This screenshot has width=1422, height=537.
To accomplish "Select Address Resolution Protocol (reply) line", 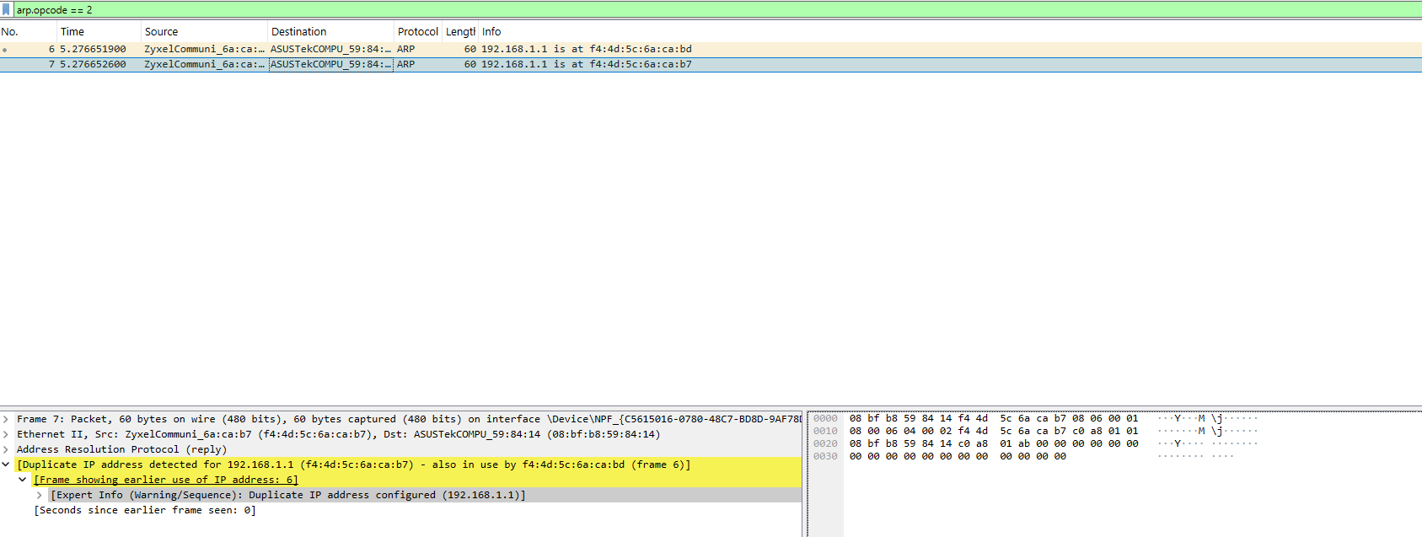I will pos(122,449).
